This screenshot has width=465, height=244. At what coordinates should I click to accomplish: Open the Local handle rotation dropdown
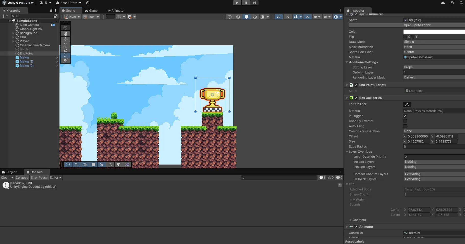[x=91, y=17]
